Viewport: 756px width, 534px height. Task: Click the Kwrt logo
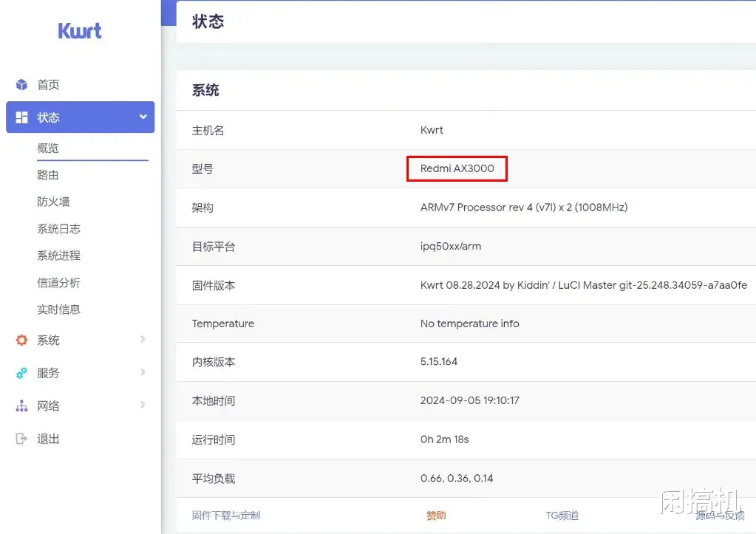tap(80, 31)
